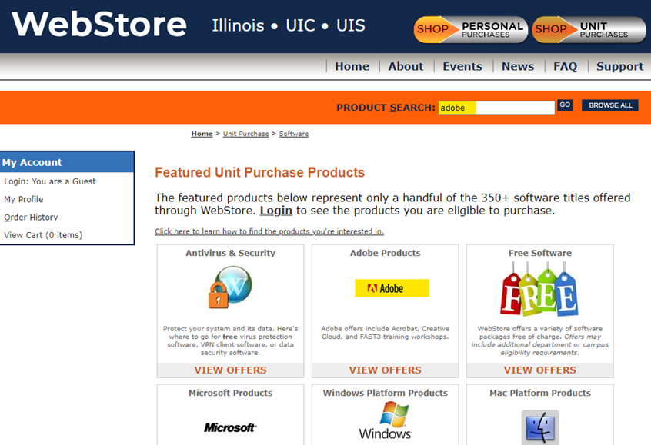Click the Antivirus & Security padlock globe icon

pos(230,287)
